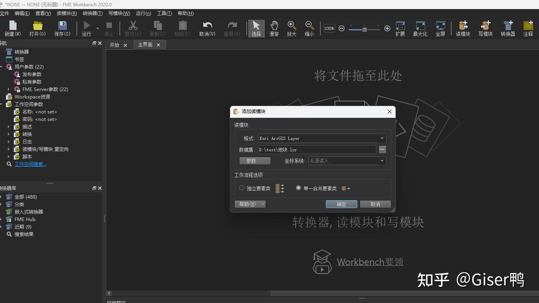Screen dimensions: 539x303
Task: Open the 读模块 (Add Reader) toolbar icon
Action: [x=463, y=28]
